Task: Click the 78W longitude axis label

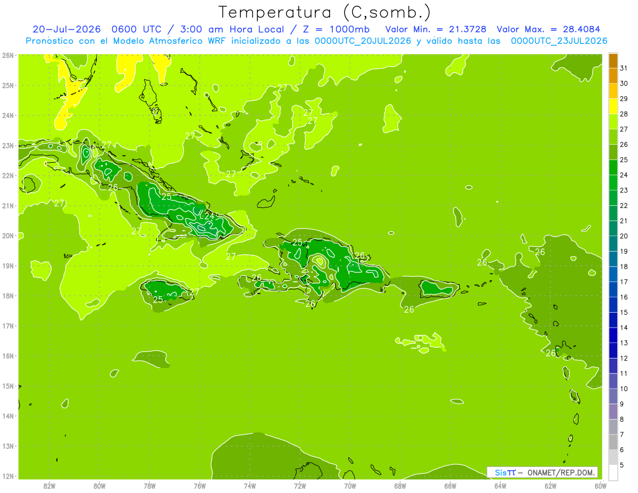Action: click(149, 486)
